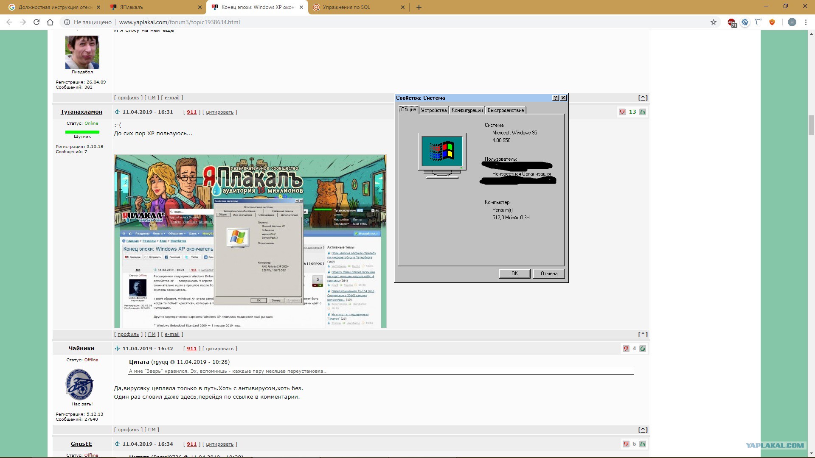Click Чайники's Zenit avatar image

tap(80, 384)
